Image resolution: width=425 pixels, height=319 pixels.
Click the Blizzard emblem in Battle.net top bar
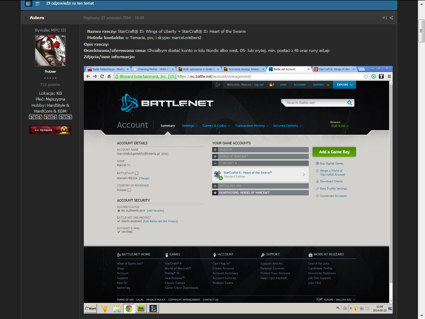(x=217, y=85)
